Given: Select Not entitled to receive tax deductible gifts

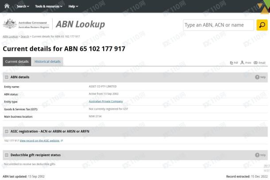Looking at the screenshot, I should 30,164.
